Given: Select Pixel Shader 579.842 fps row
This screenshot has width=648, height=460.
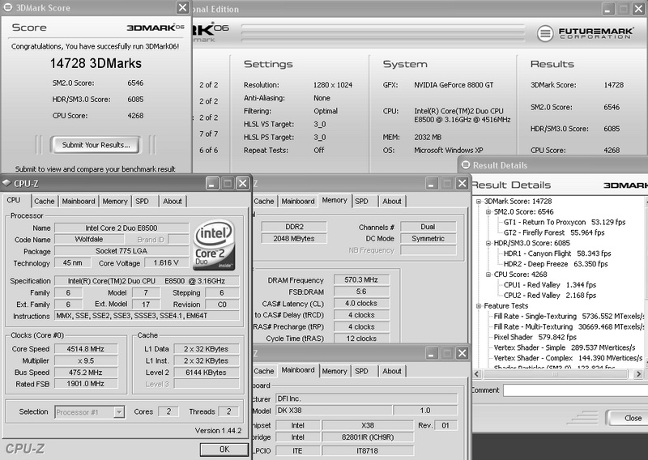Looking at the screenshot, I should point(535,337).
